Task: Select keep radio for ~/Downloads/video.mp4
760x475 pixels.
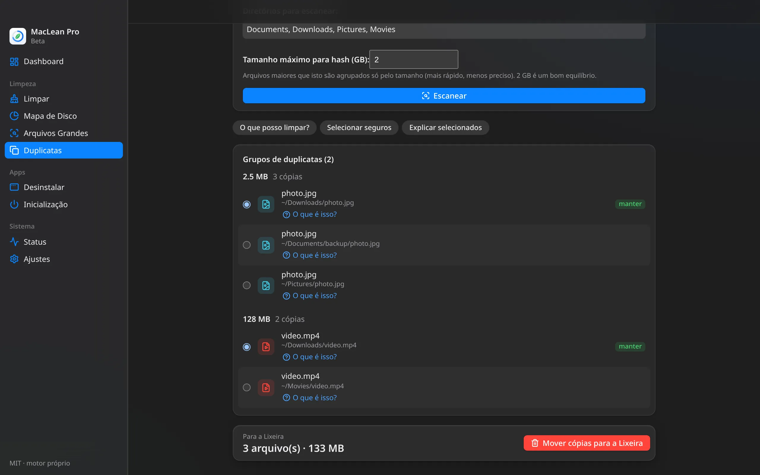Action: 247,347
